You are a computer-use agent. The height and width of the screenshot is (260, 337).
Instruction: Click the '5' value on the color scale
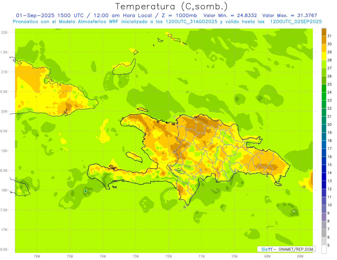point(329,245)
